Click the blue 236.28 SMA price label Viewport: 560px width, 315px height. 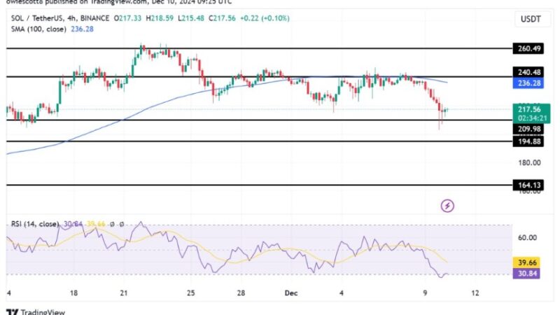pos(528,83)
